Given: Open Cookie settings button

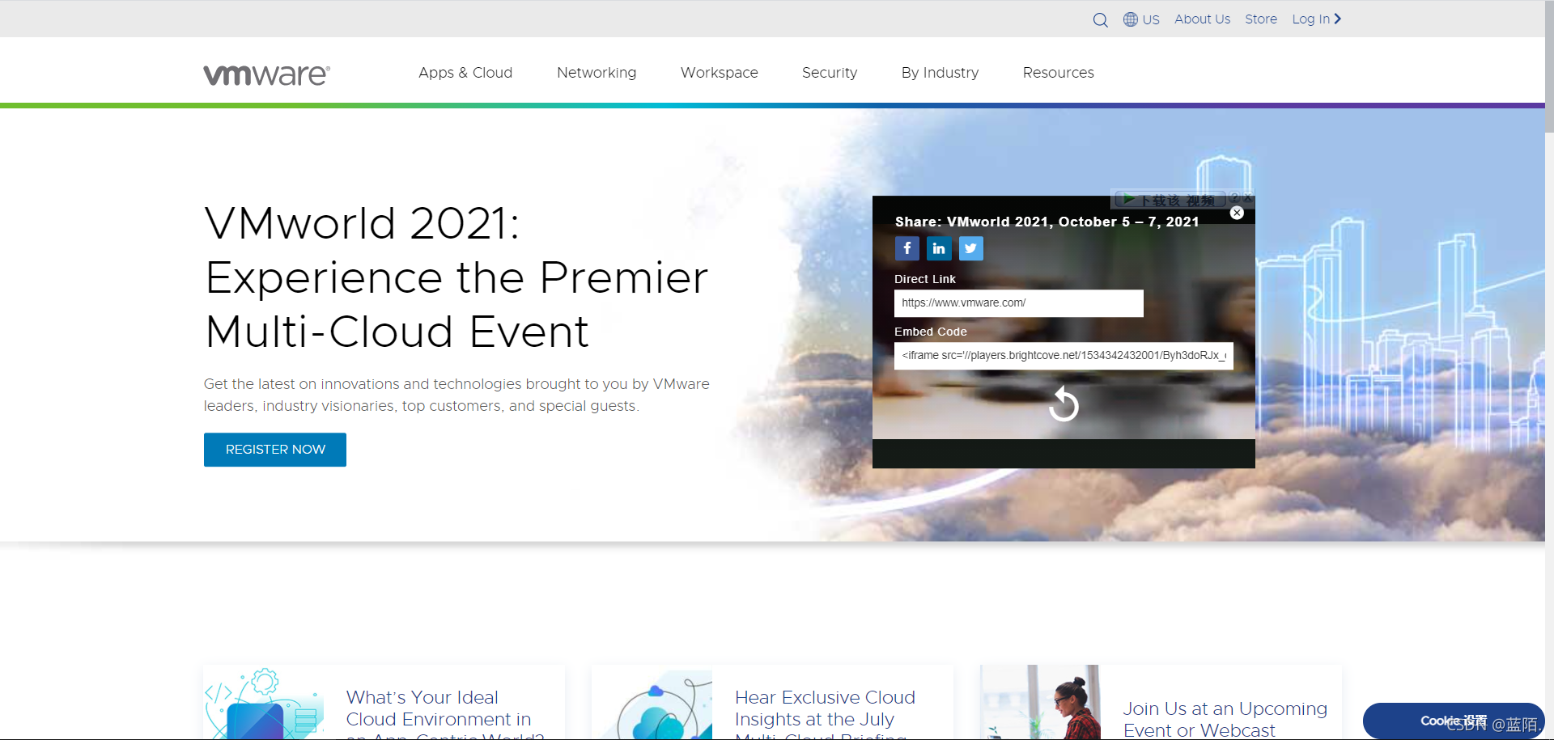Looking at the screenshot, I should coord(1454,721).
